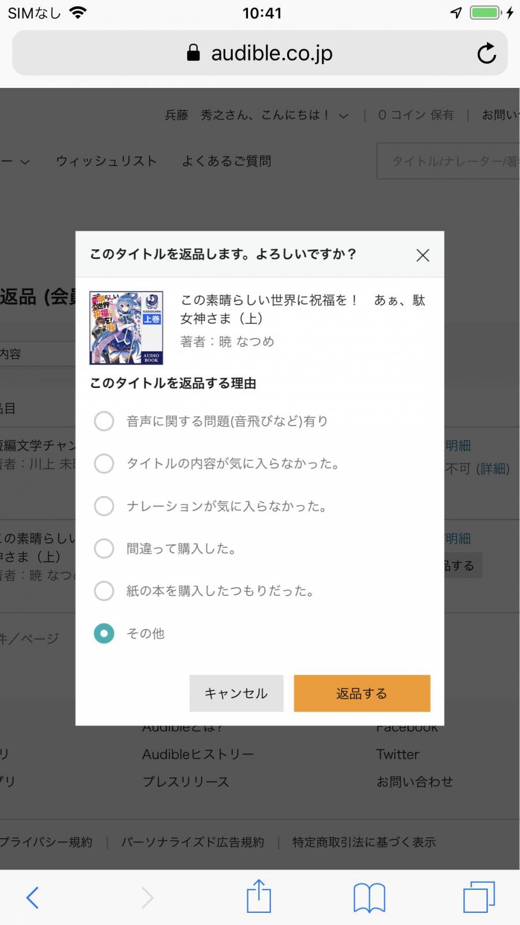520x925 pixels.
Task: Choose タイトルの内容が気に入らなかった option
Action: 104,463
